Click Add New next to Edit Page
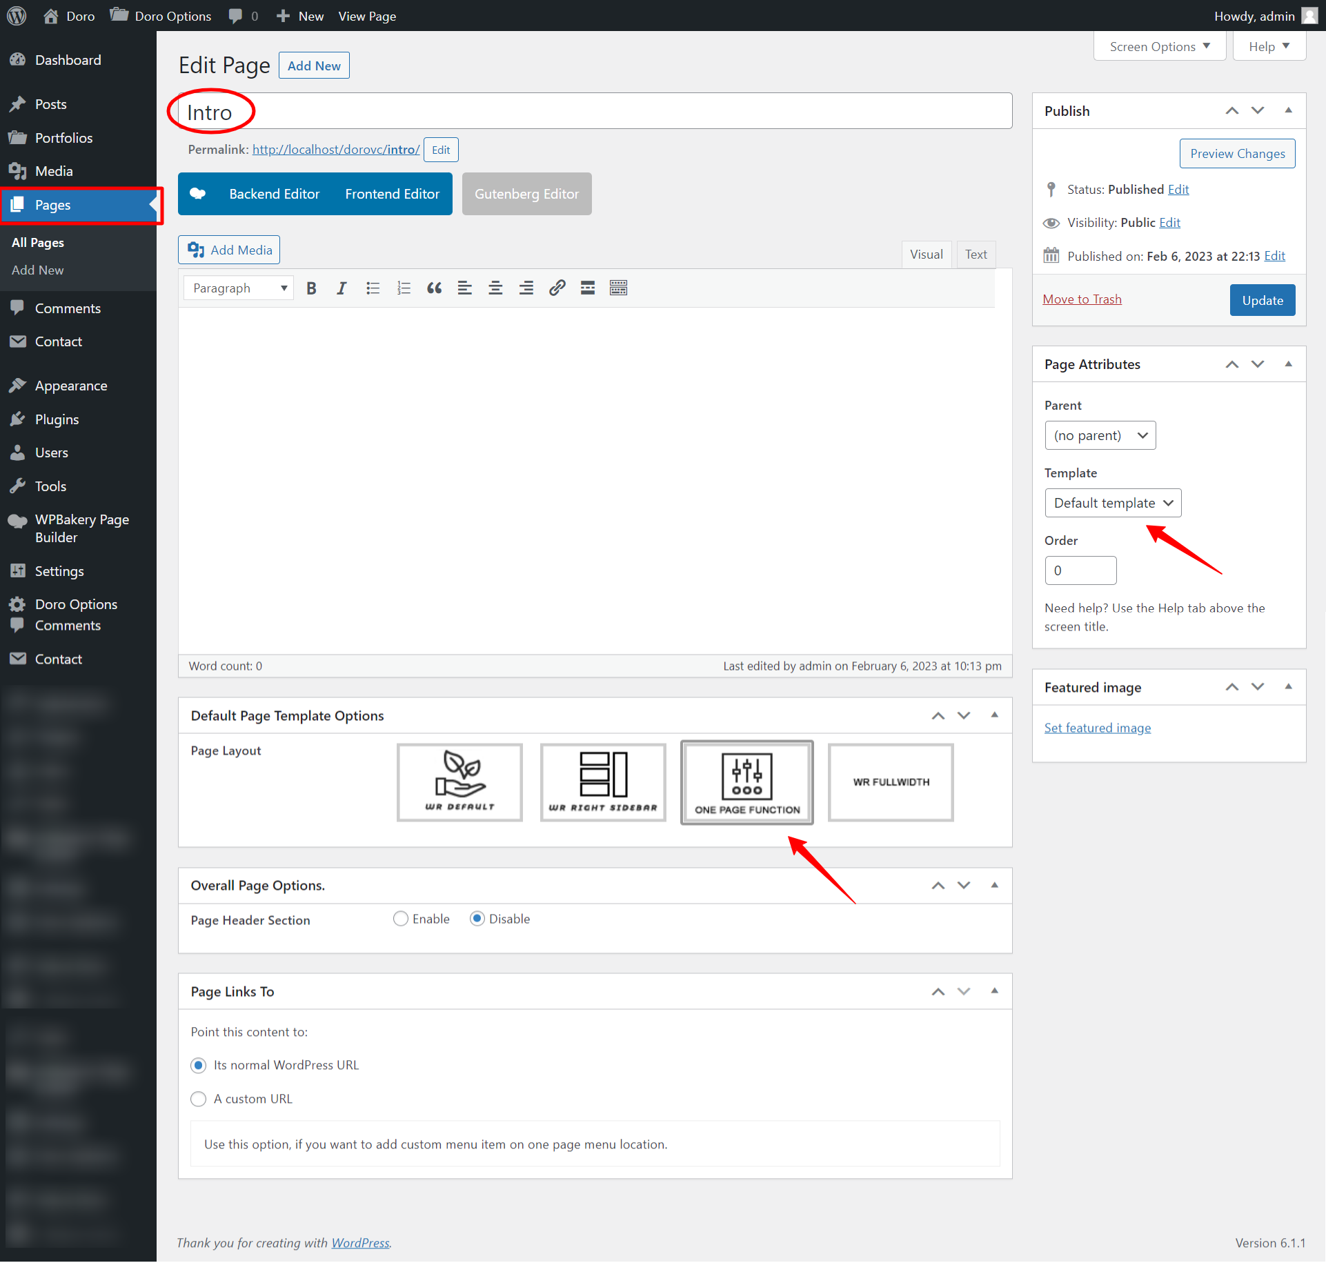This screenshot has height=1263, width=1326. (314, 66)
